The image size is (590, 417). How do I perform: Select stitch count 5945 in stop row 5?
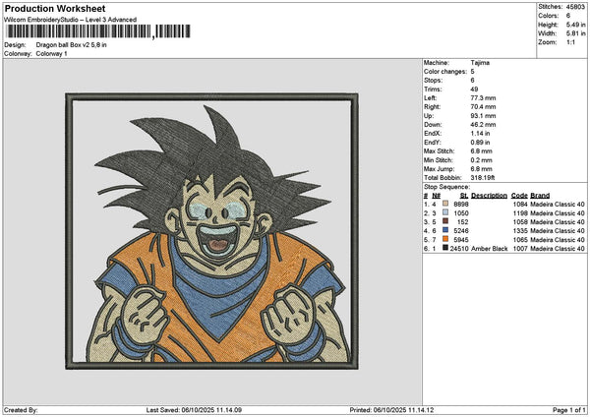(x=461, y=240)
